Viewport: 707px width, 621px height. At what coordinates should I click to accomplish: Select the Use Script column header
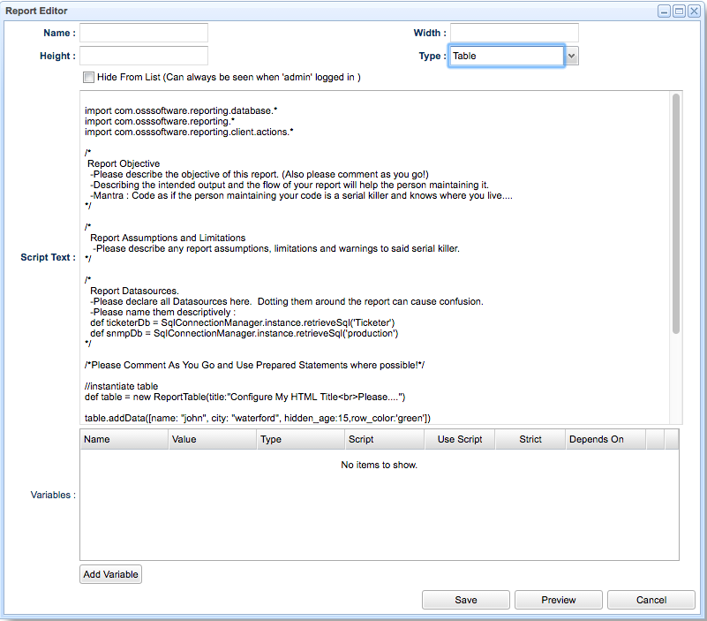[460, 439]
